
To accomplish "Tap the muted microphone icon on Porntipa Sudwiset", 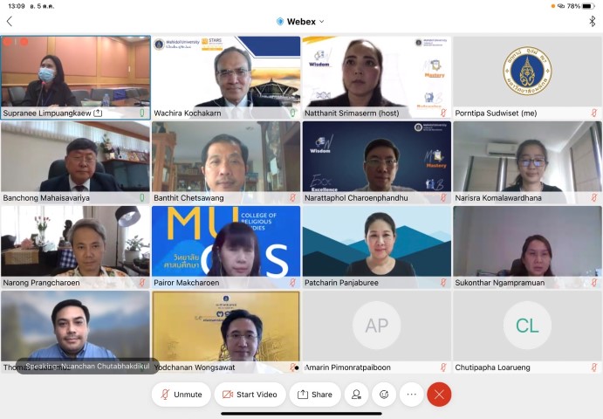I will (x=594, y=113).
